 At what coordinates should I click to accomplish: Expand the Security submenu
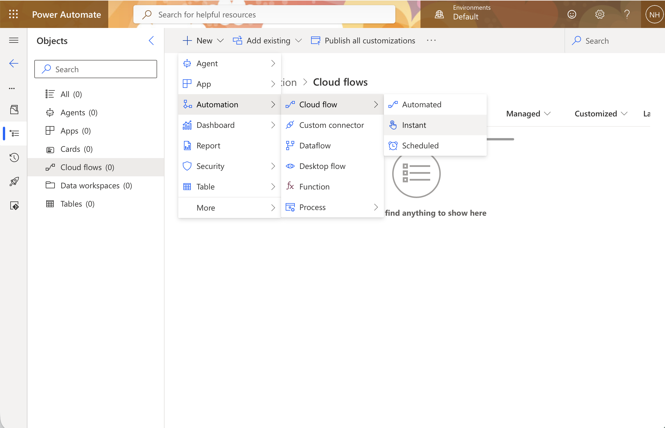230,166
